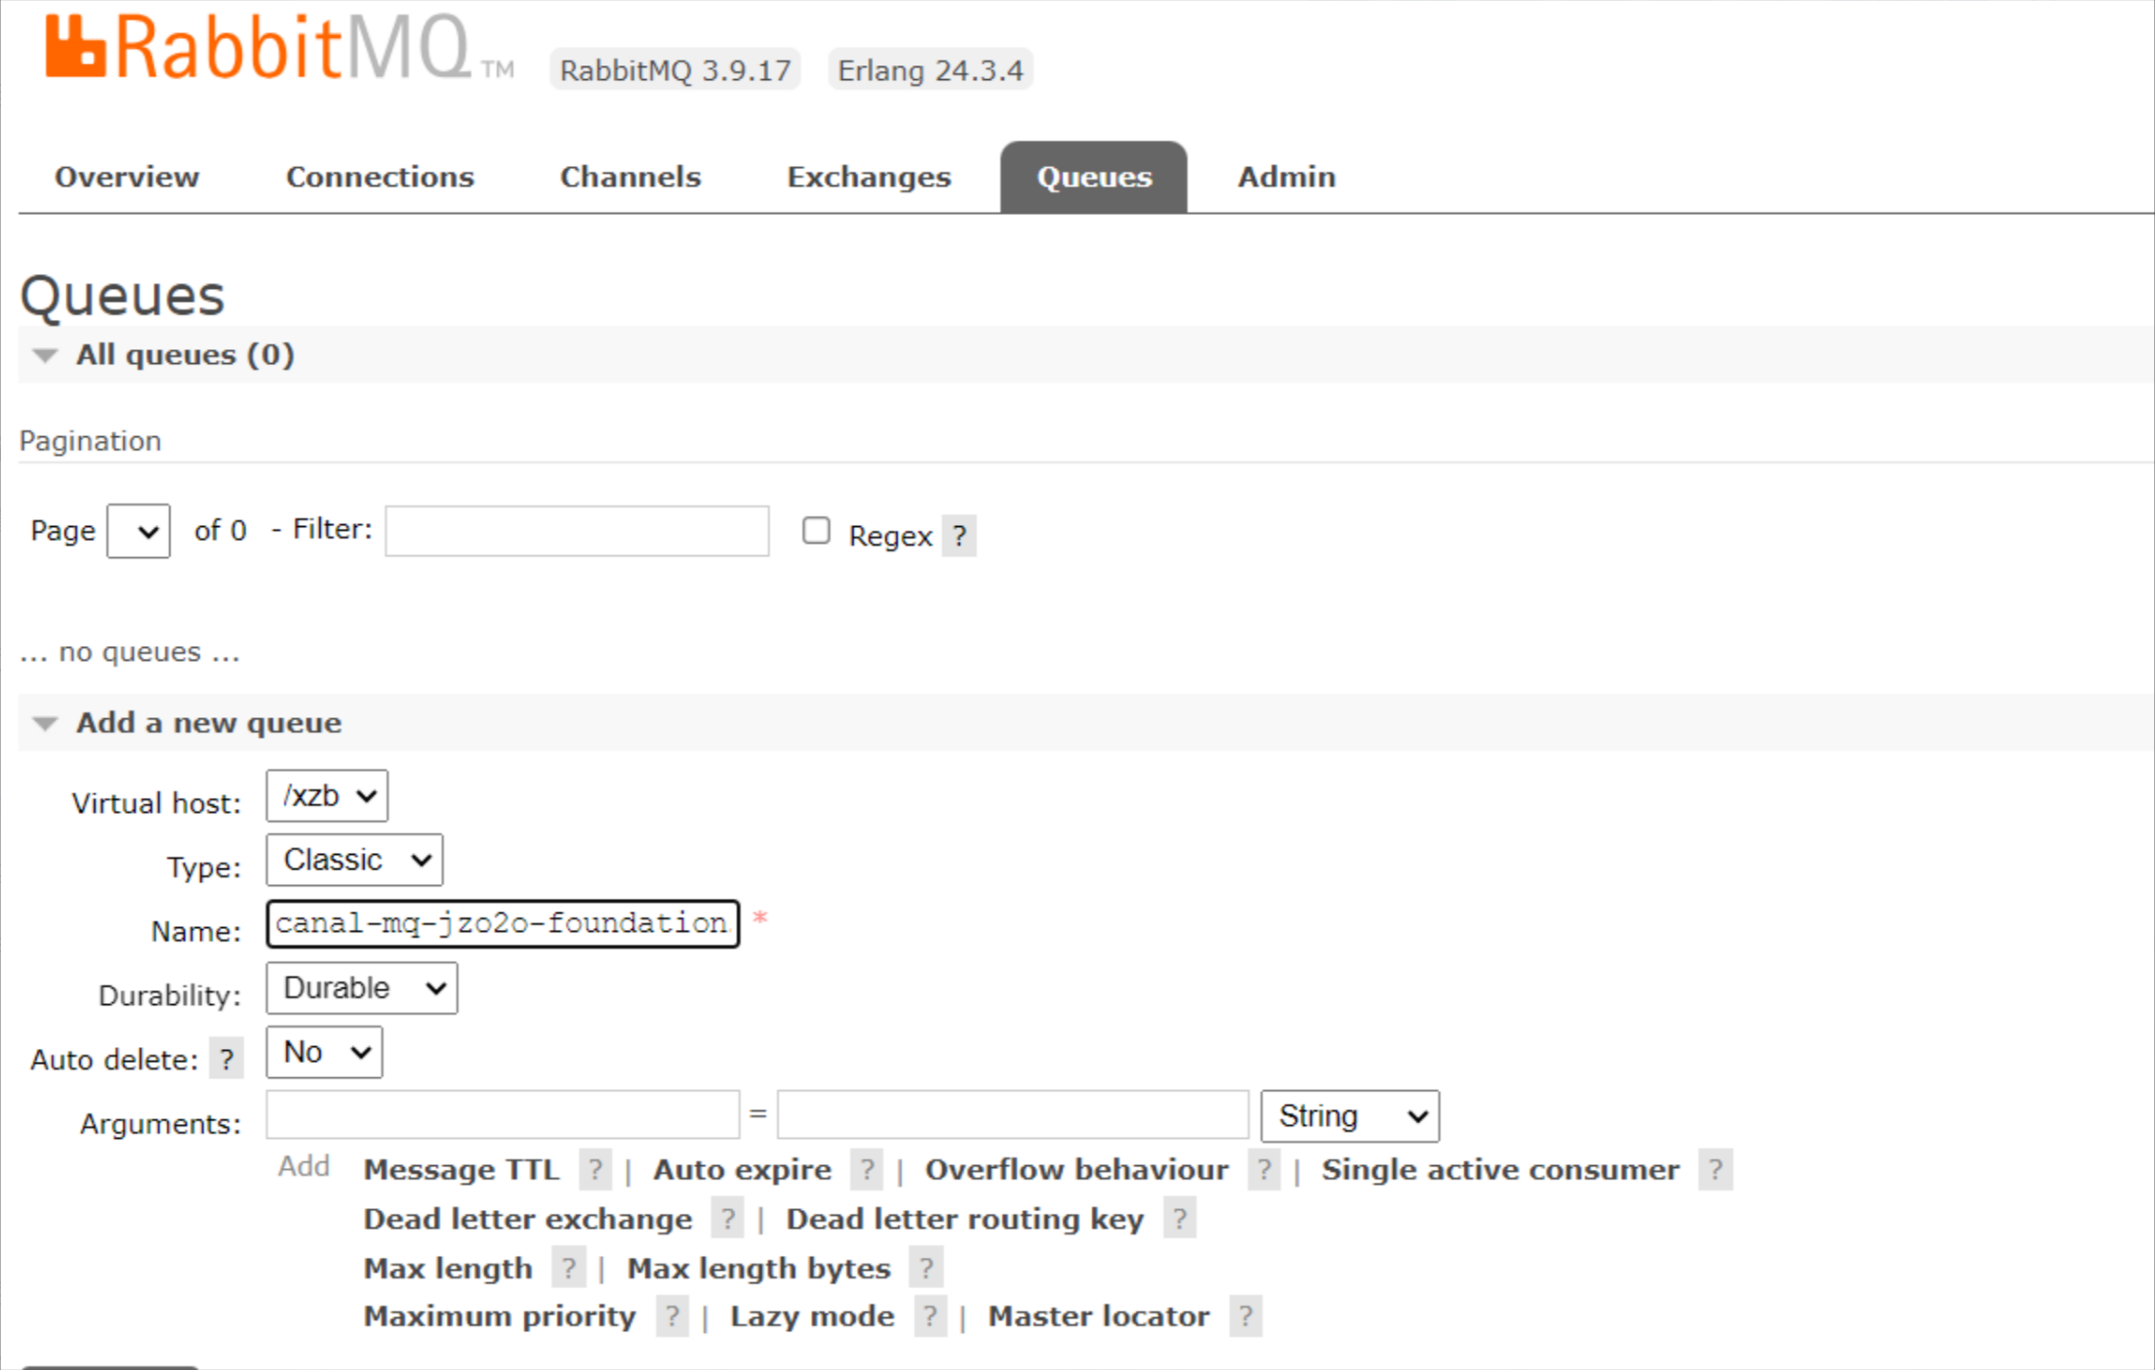Collapse the All queues section
2155x1370 pixels.
click(x=184, y=354)
